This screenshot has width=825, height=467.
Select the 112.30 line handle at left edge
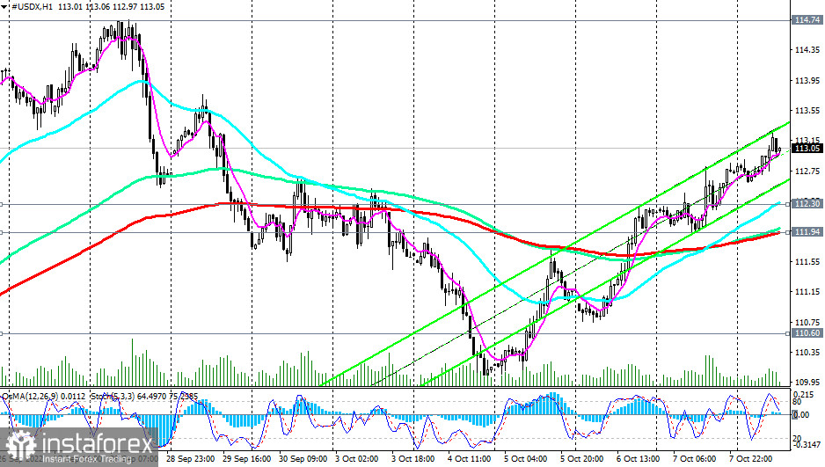tap(2, 204)
